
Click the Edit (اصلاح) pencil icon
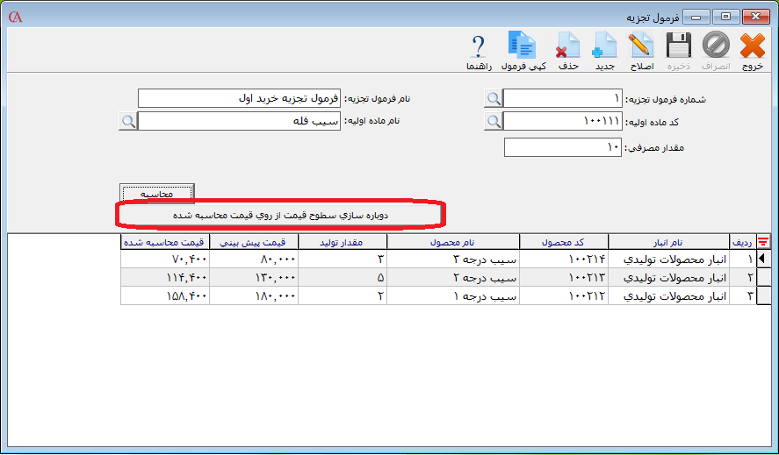(641, 50)
